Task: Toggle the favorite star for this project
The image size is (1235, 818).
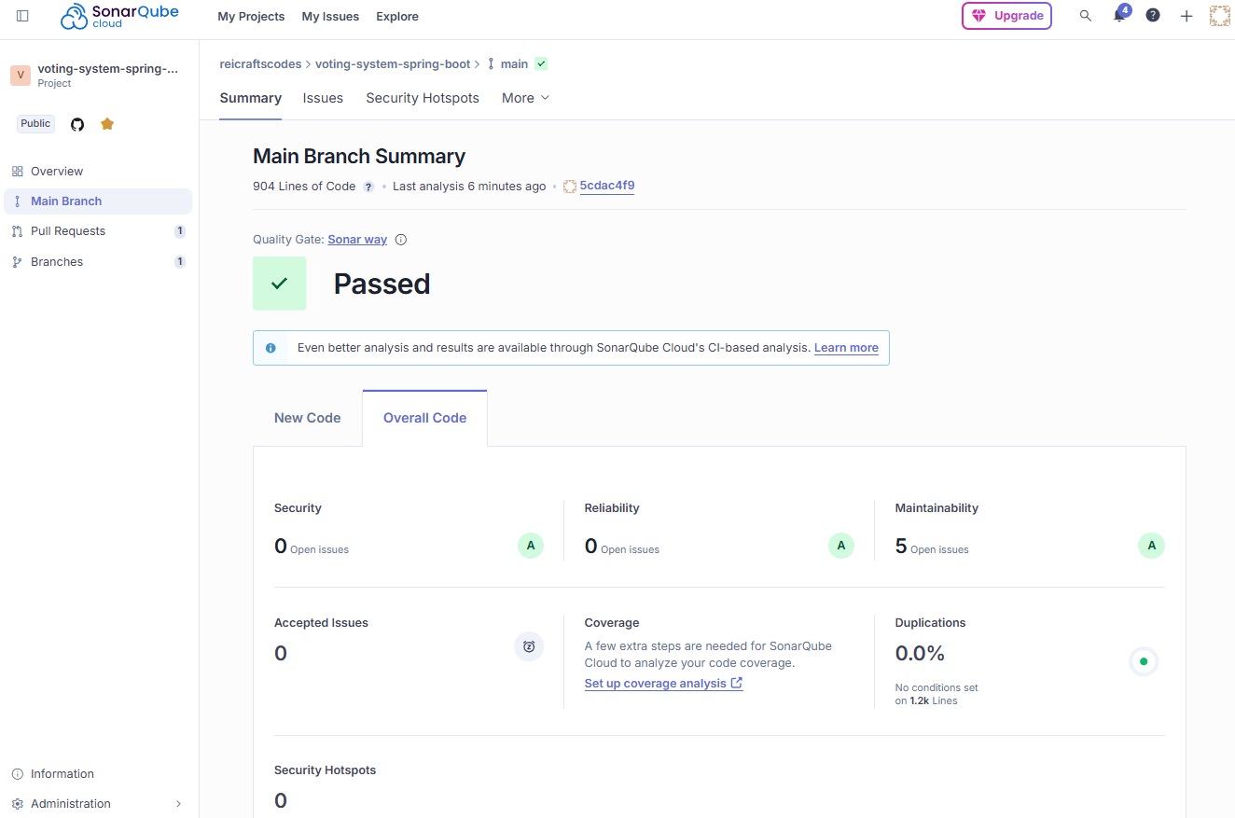Action: click(106, 123)
